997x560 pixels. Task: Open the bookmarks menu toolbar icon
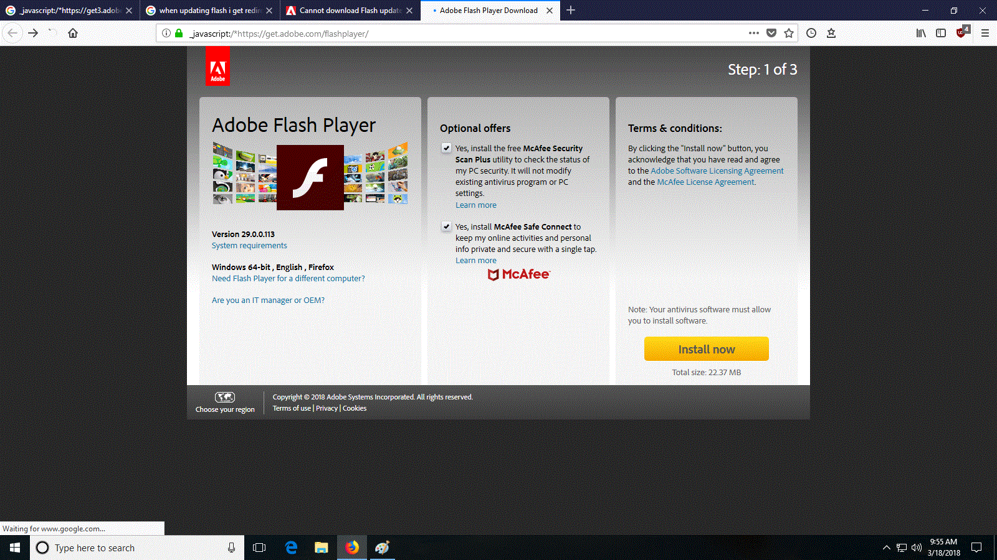831,33
